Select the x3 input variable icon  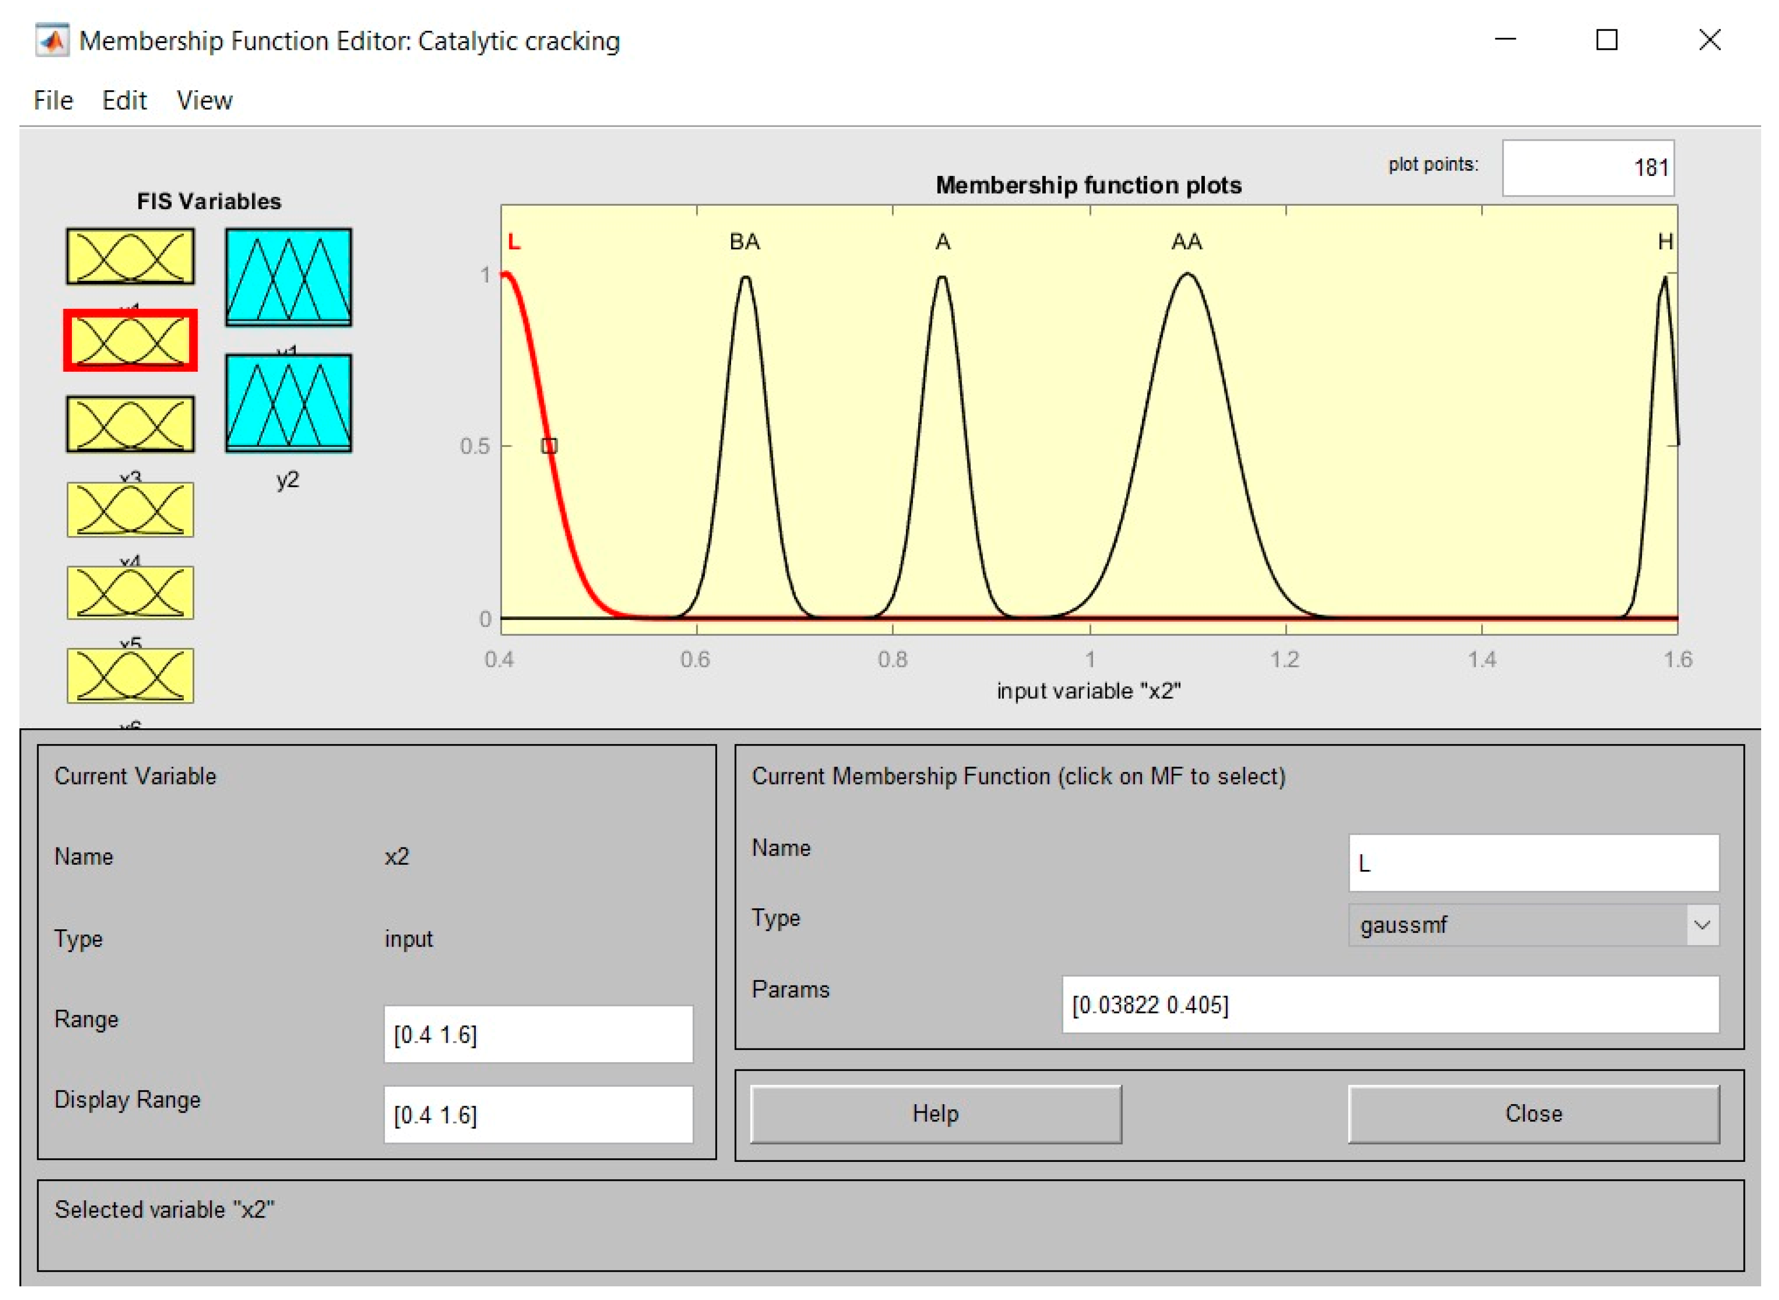130,424
